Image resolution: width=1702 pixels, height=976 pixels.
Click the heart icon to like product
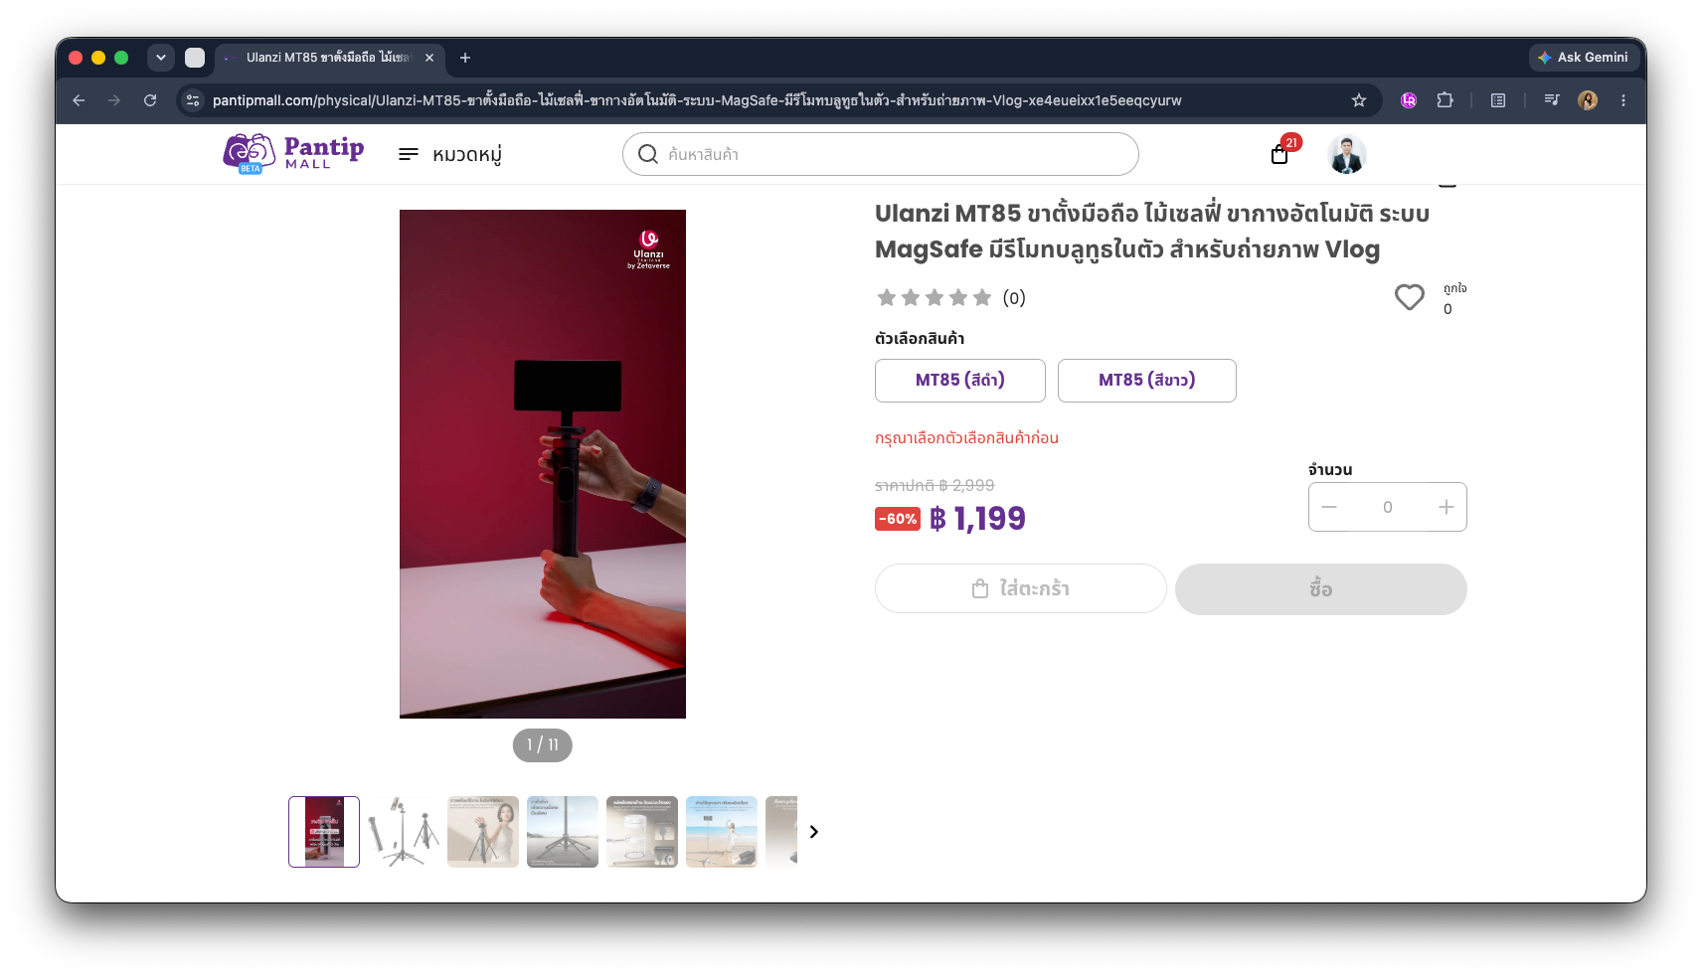(x=1409, y=297)
